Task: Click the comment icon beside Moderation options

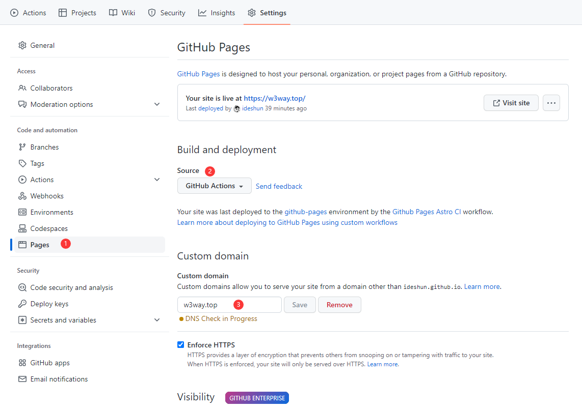Action: pos(22,104)
